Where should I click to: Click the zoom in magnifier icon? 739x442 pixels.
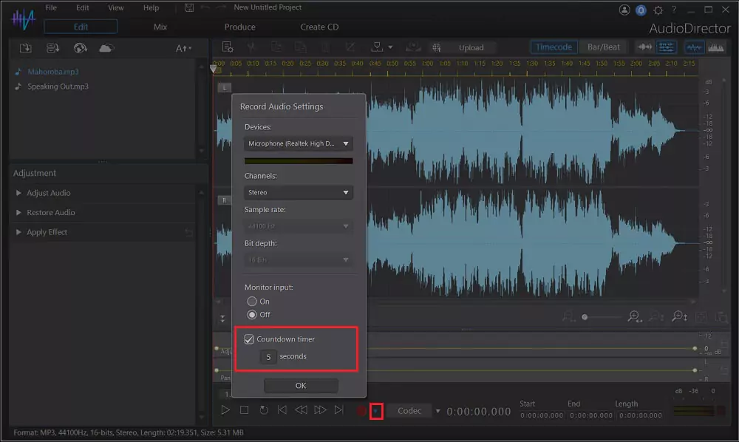click(634, 316)
